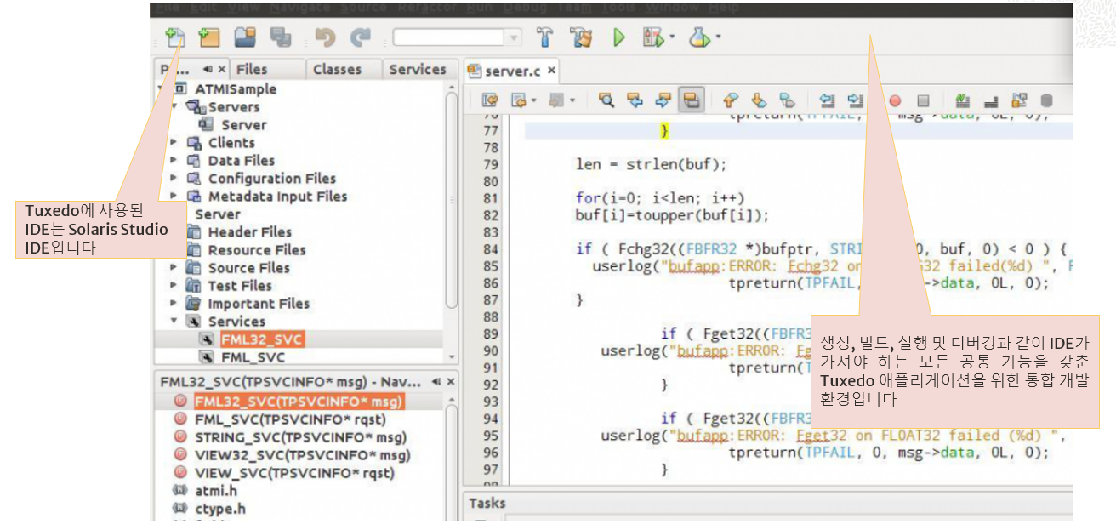Clean and build with the hammer-and-broom icon

(x=582, y=37)
